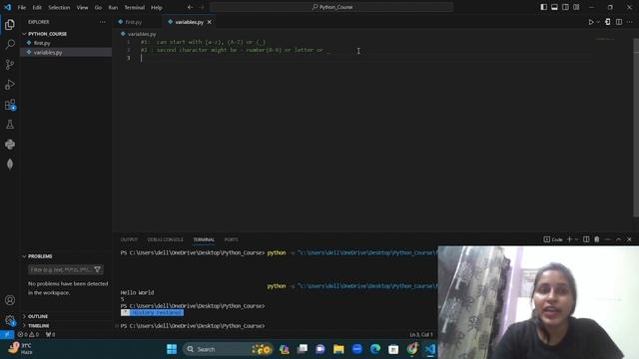The height and width of the screenshot is (359, 639).
Task: Open the Testing flask view
Action: pos(10,125)
